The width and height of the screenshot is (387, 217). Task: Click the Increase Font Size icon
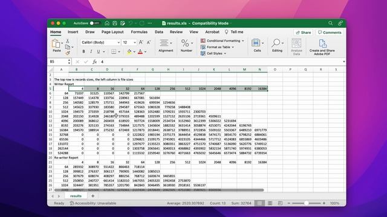pos(141,42)
